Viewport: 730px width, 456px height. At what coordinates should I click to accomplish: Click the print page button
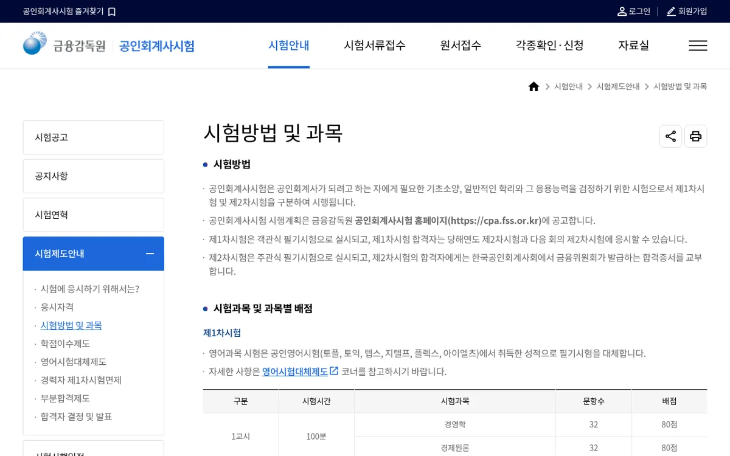tap(696, 136)
